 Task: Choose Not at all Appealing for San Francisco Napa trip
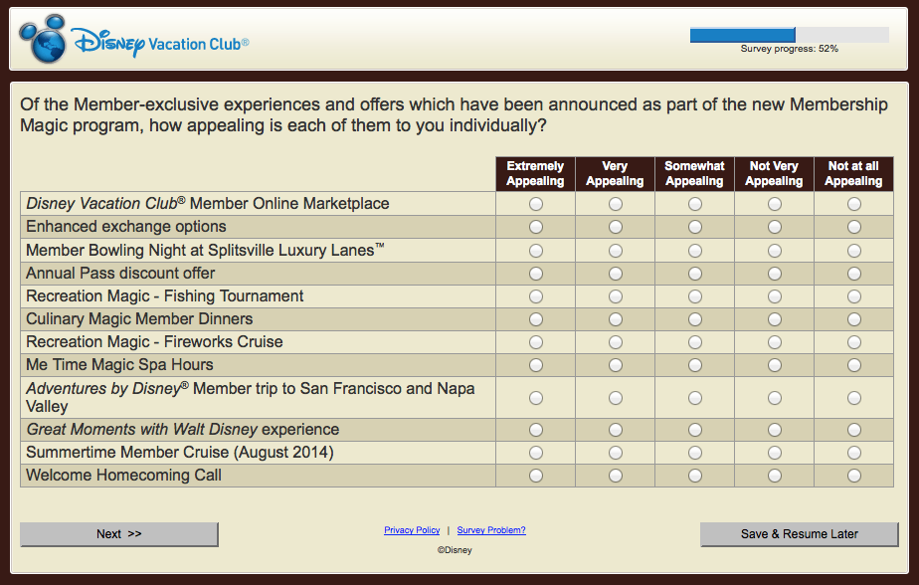[854, 398]
